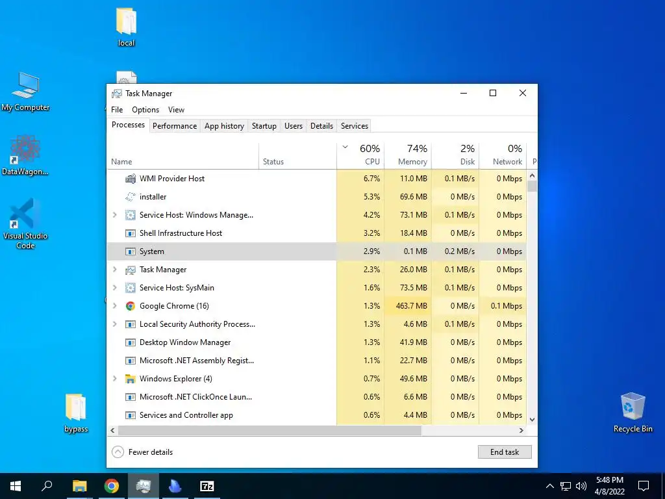Click the Google Chrome process icon
The width and height of the screenshot is (665, 499).
[131, 306]
